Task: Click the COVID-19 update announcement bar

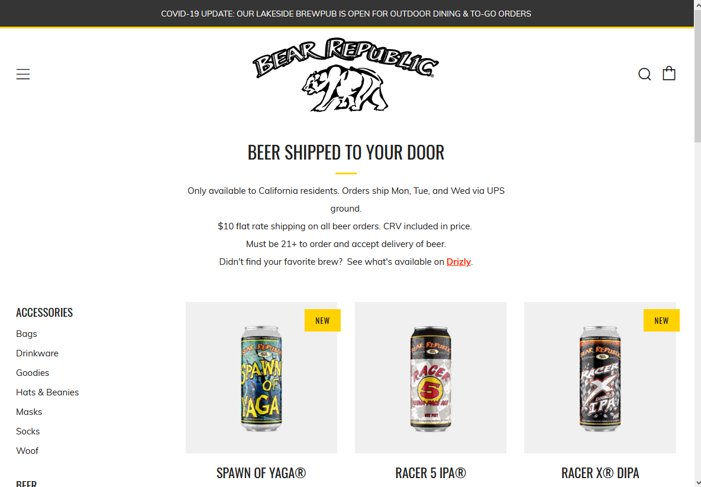Action: point(346,14)
